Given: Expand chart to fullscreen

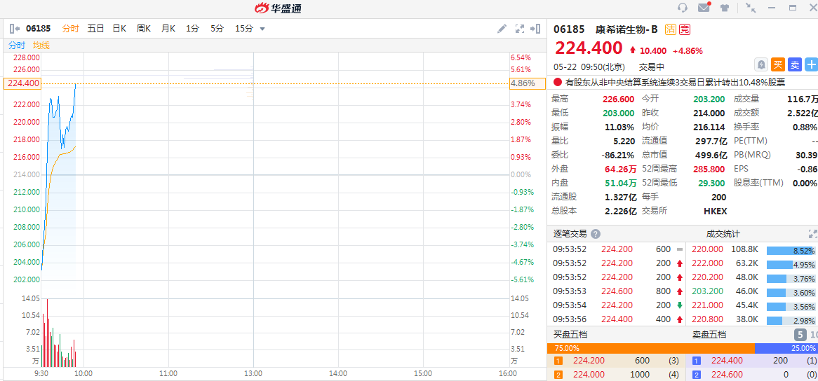Looking at the screenshot, I should click(520, 29).
